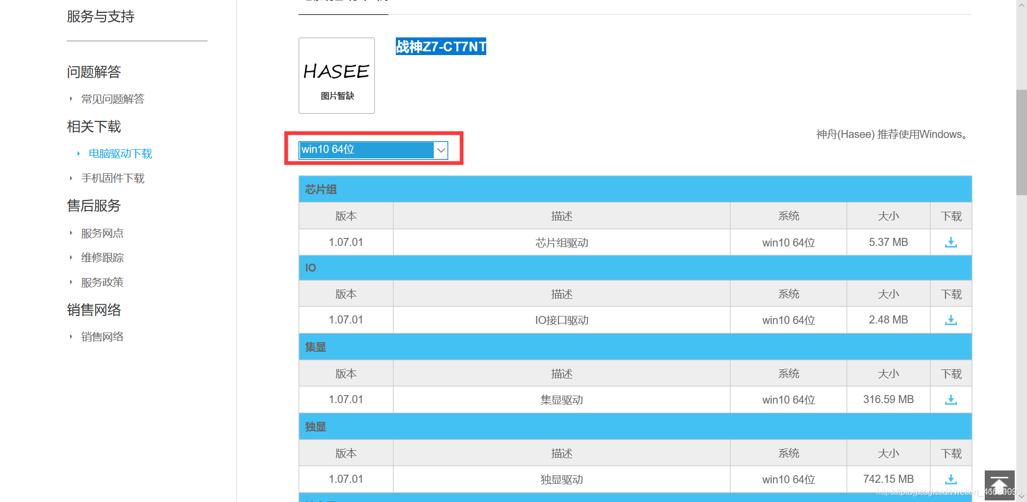Click the 销售网络 sidebar heading
Image resolution: width=1027 pixels, height=502 pixels.
(94, 310)
